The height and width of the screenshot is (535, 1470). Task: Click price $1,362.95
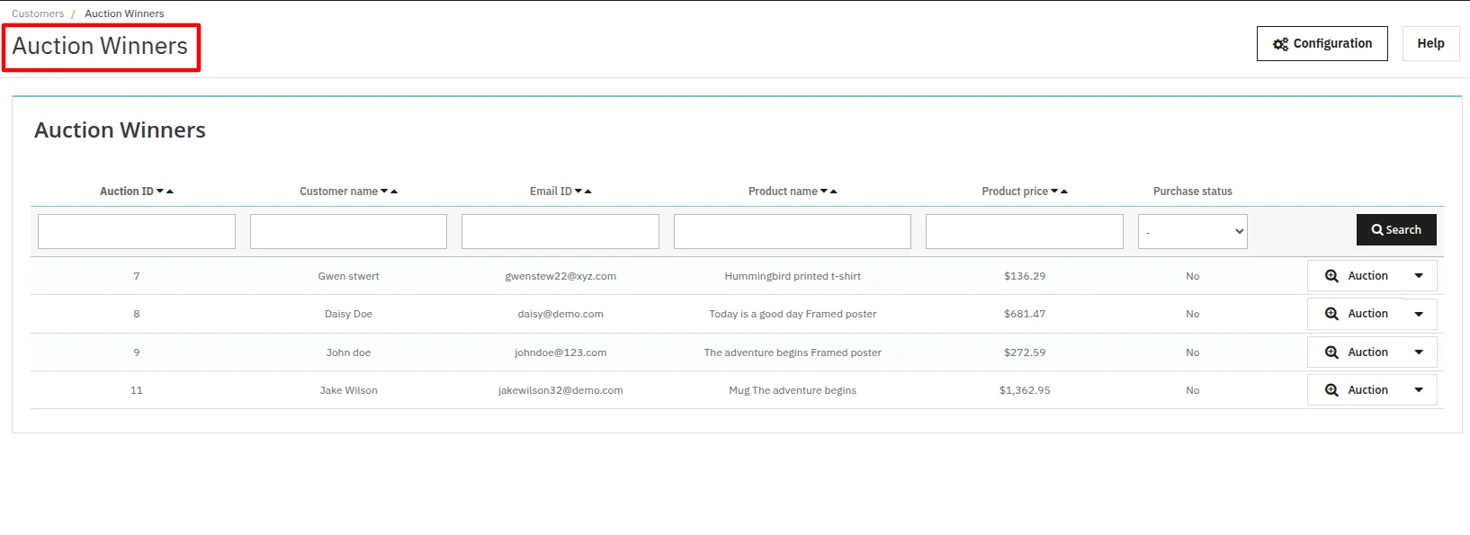[1025, 390]
